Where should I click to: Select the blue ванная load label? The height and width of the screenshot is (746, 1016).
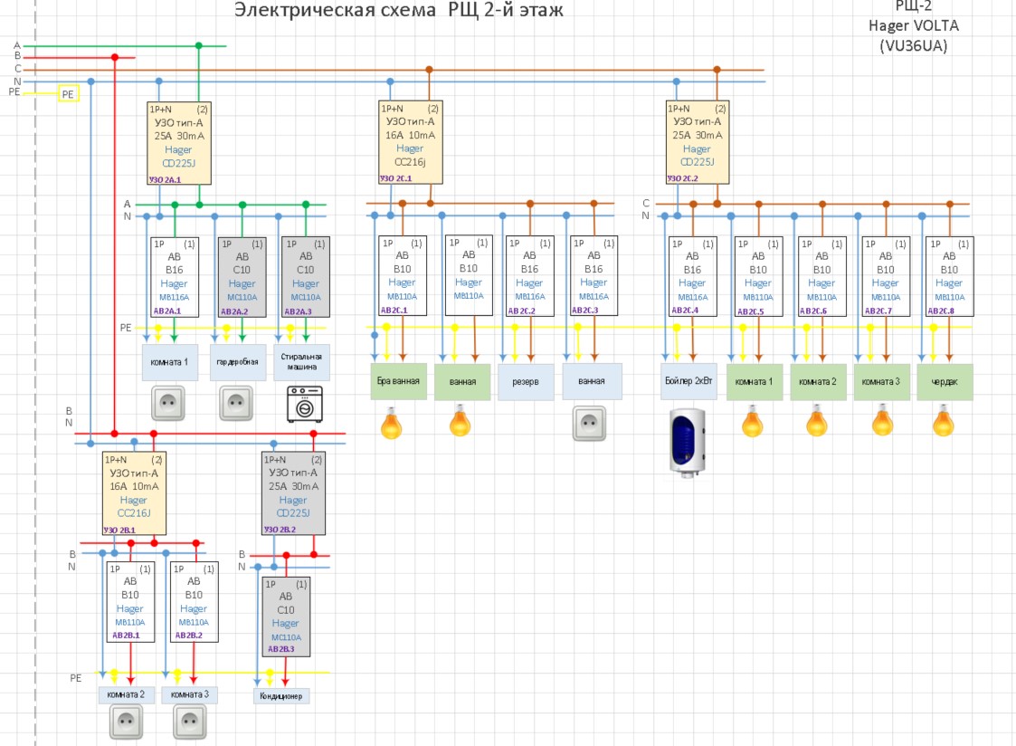pos(592,381)
